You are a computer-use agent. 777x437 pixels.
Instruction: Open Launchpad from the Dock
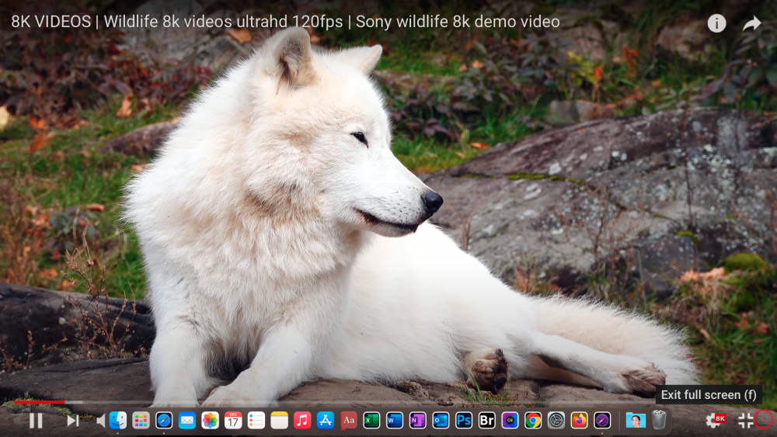point(141,421)
